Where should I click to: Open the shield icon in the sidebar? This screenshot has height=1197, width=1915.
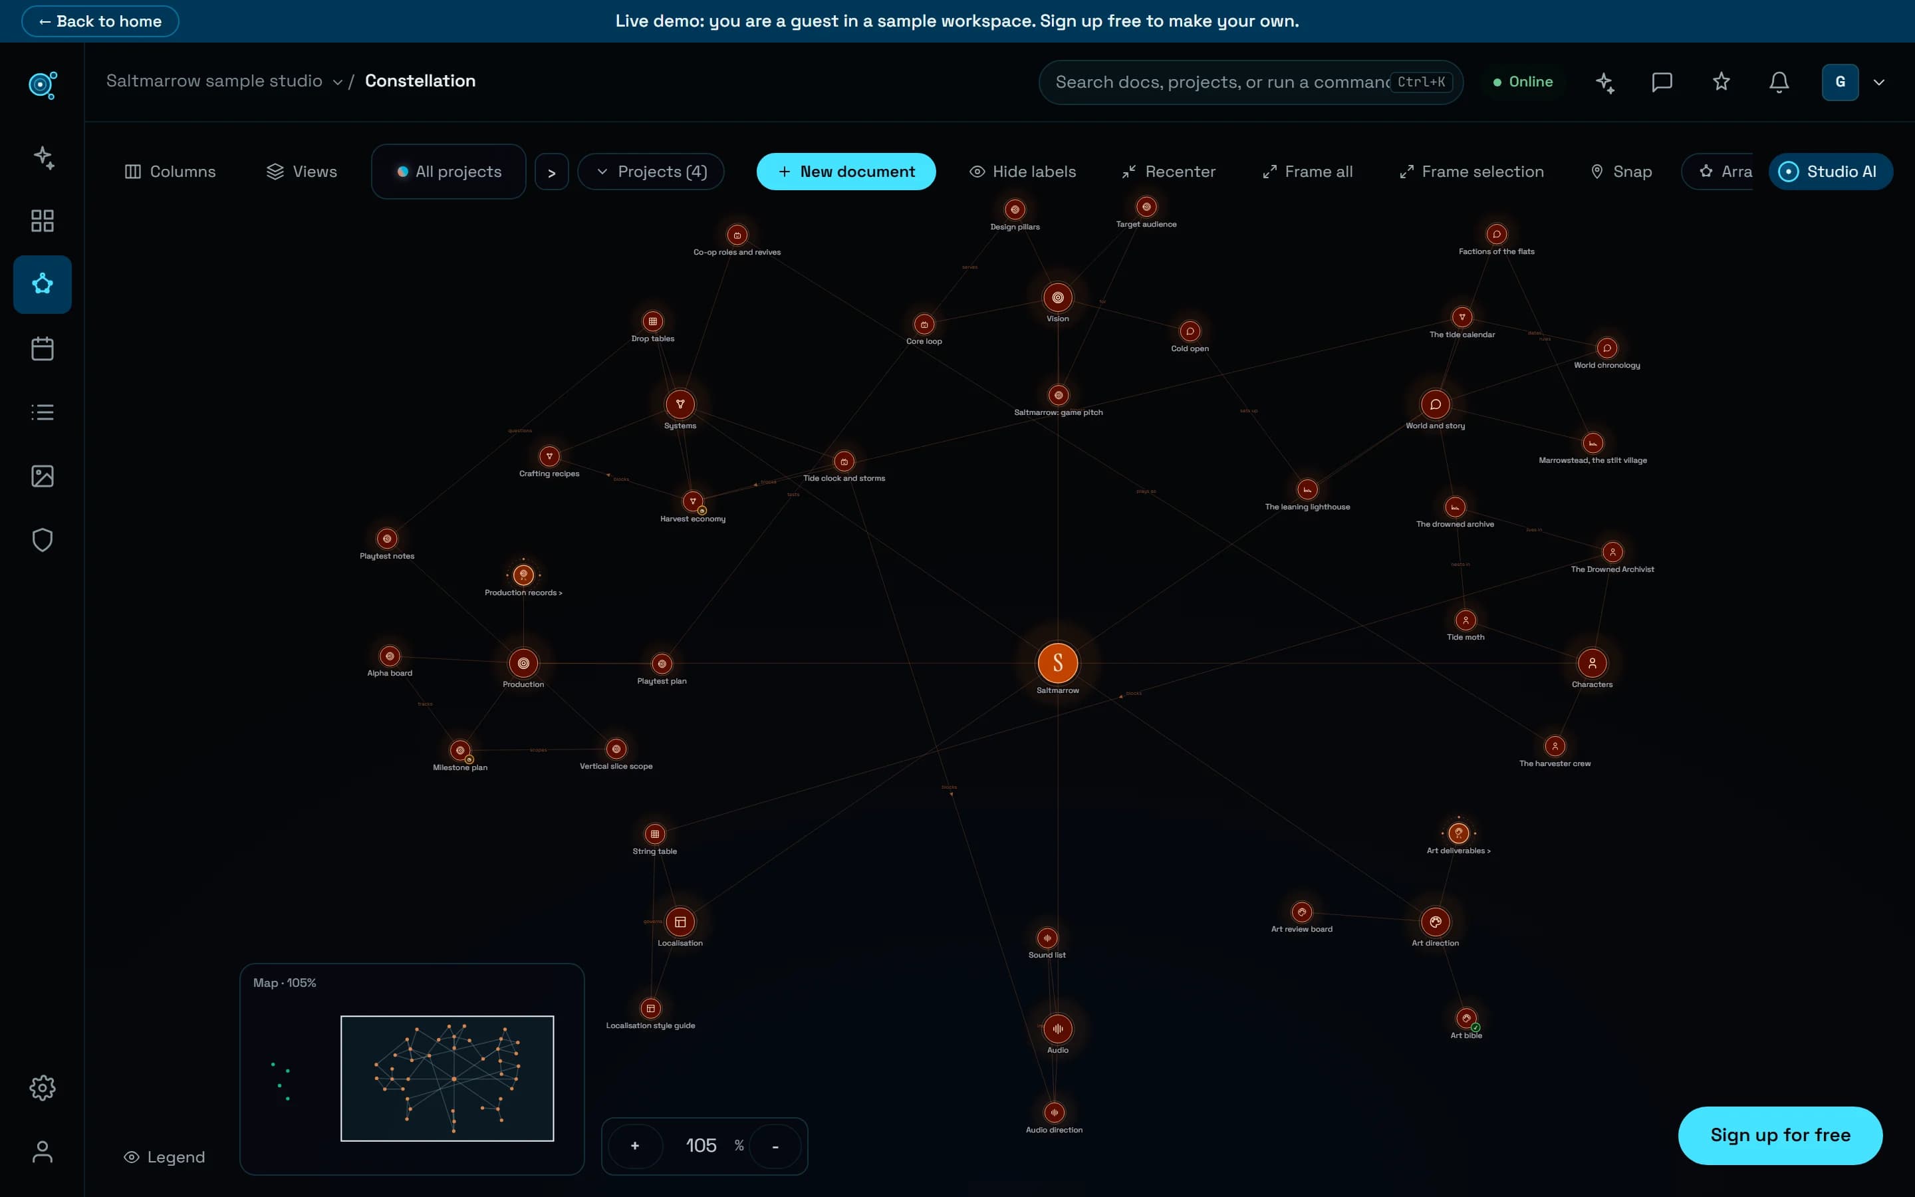(43, 540)
